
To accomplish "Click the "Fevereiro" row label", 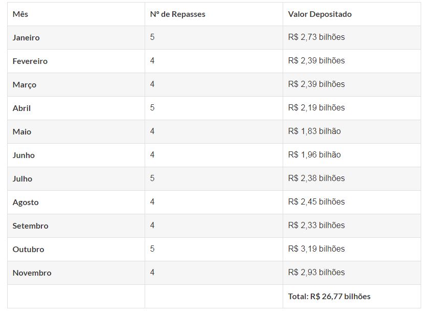I will point(30,61).
